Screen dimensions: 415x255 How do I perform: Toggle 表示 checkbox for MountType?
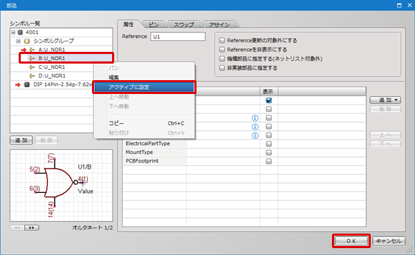click(269, 153)
